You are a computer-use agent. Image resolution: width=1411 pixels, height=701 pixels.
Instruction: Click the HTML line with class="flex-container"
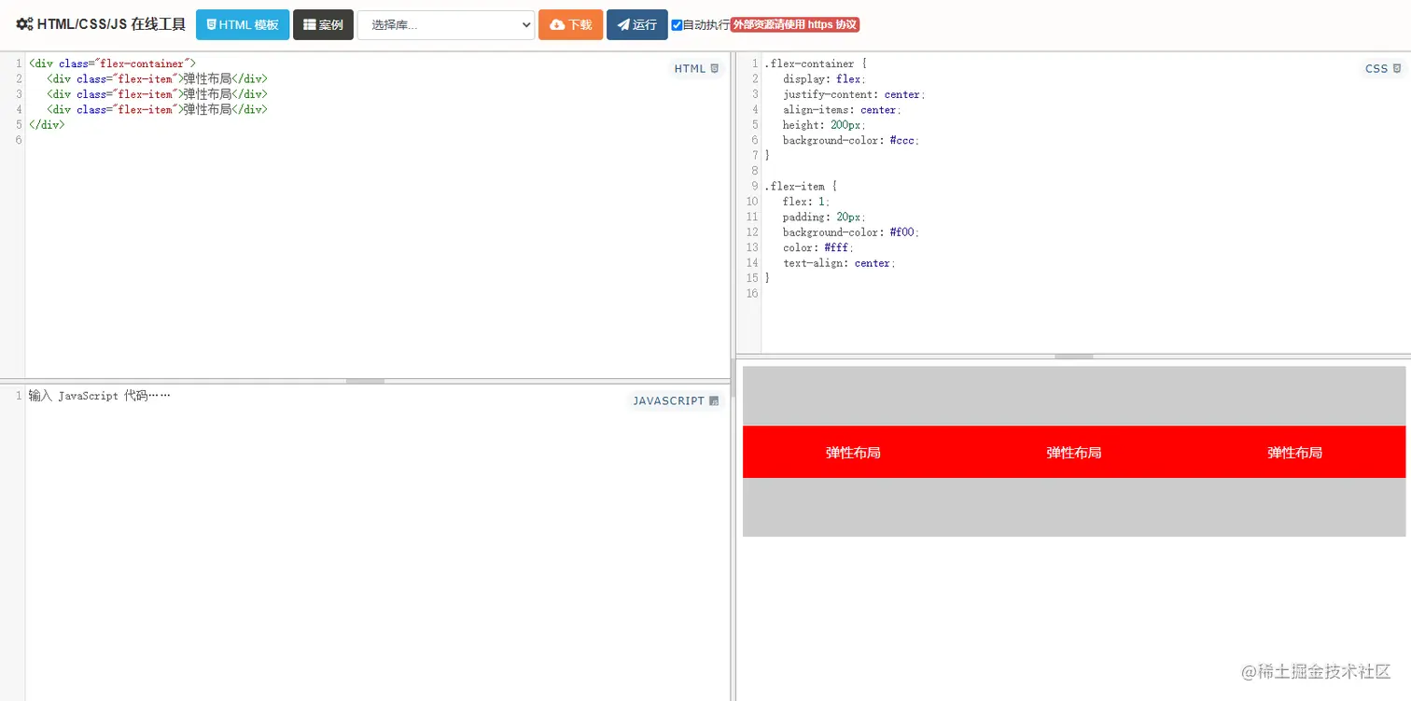112,63
